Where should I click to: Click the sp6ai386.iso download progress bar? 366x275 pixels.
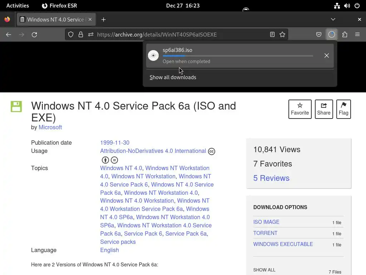[x=238, y=56]
